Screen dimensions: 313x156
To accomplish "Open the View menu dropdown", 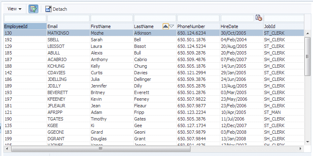I will tap(14, 9).
